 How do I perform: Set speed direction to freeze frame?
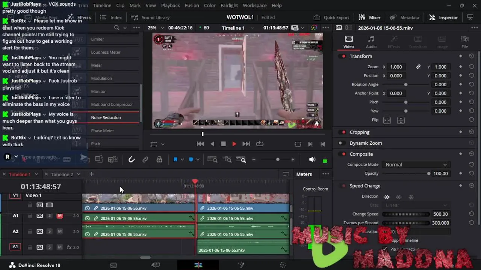[x=411, y=196]
